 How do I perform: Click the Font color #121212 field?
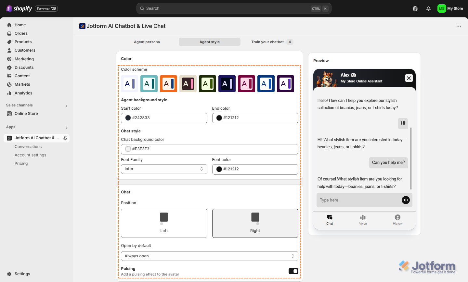[x=255, y=169]
